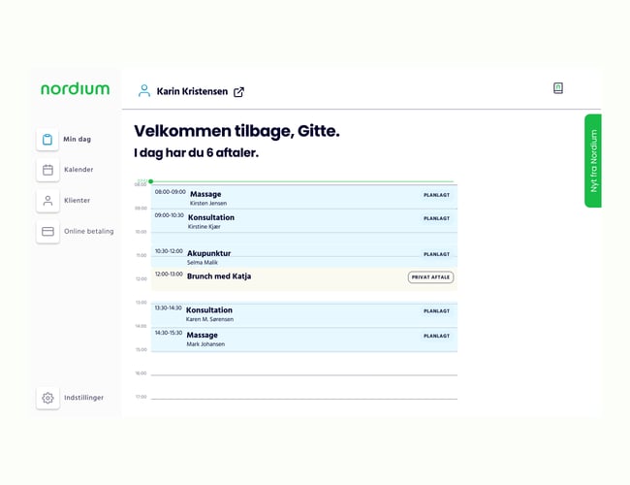Open the Nyt fra Nordium side tab
The image size is (630, 485).
[593, 161]
